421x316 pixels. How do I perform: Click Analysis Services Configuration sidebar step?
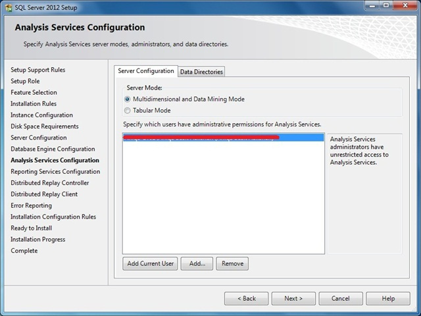point(55,160)
